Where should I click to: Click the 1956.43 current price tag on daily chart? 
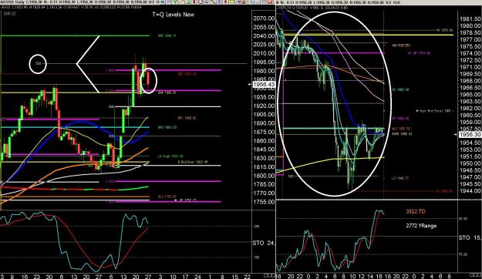click(264, 85)
